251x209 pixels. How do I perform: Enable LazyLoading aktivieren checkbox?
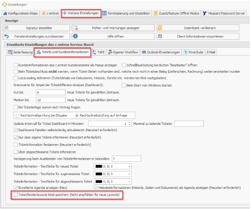tap(16, 78)
